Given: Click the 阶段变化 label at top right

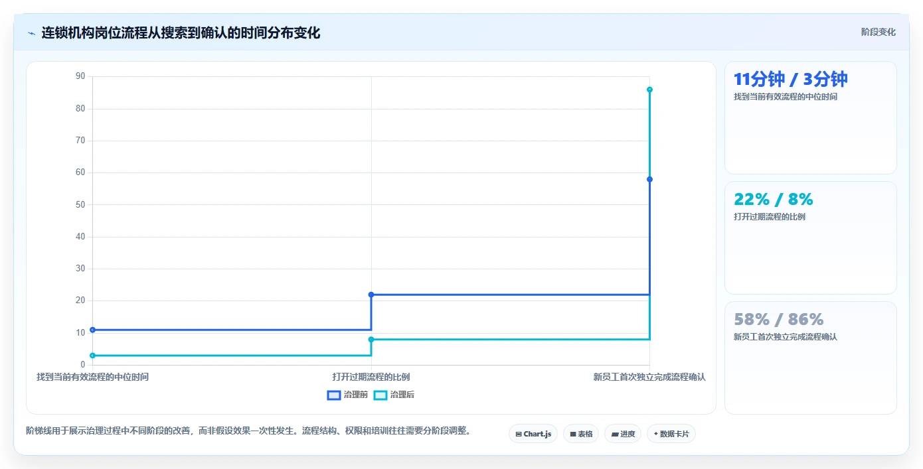Looking at the screenshot, I should [878, 32].
